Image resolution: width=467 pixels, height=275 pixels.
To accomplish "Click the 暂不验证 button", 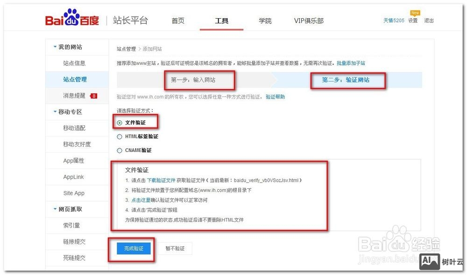I will 176,248.
